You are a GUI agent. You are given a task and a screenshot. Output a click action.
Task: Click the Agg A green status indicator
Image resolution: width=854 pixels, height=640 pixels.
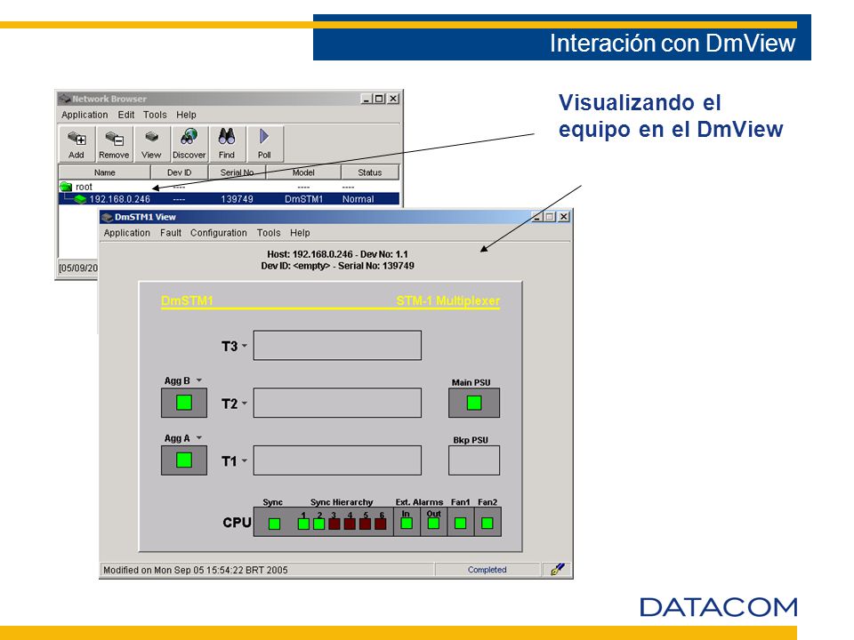184,460
